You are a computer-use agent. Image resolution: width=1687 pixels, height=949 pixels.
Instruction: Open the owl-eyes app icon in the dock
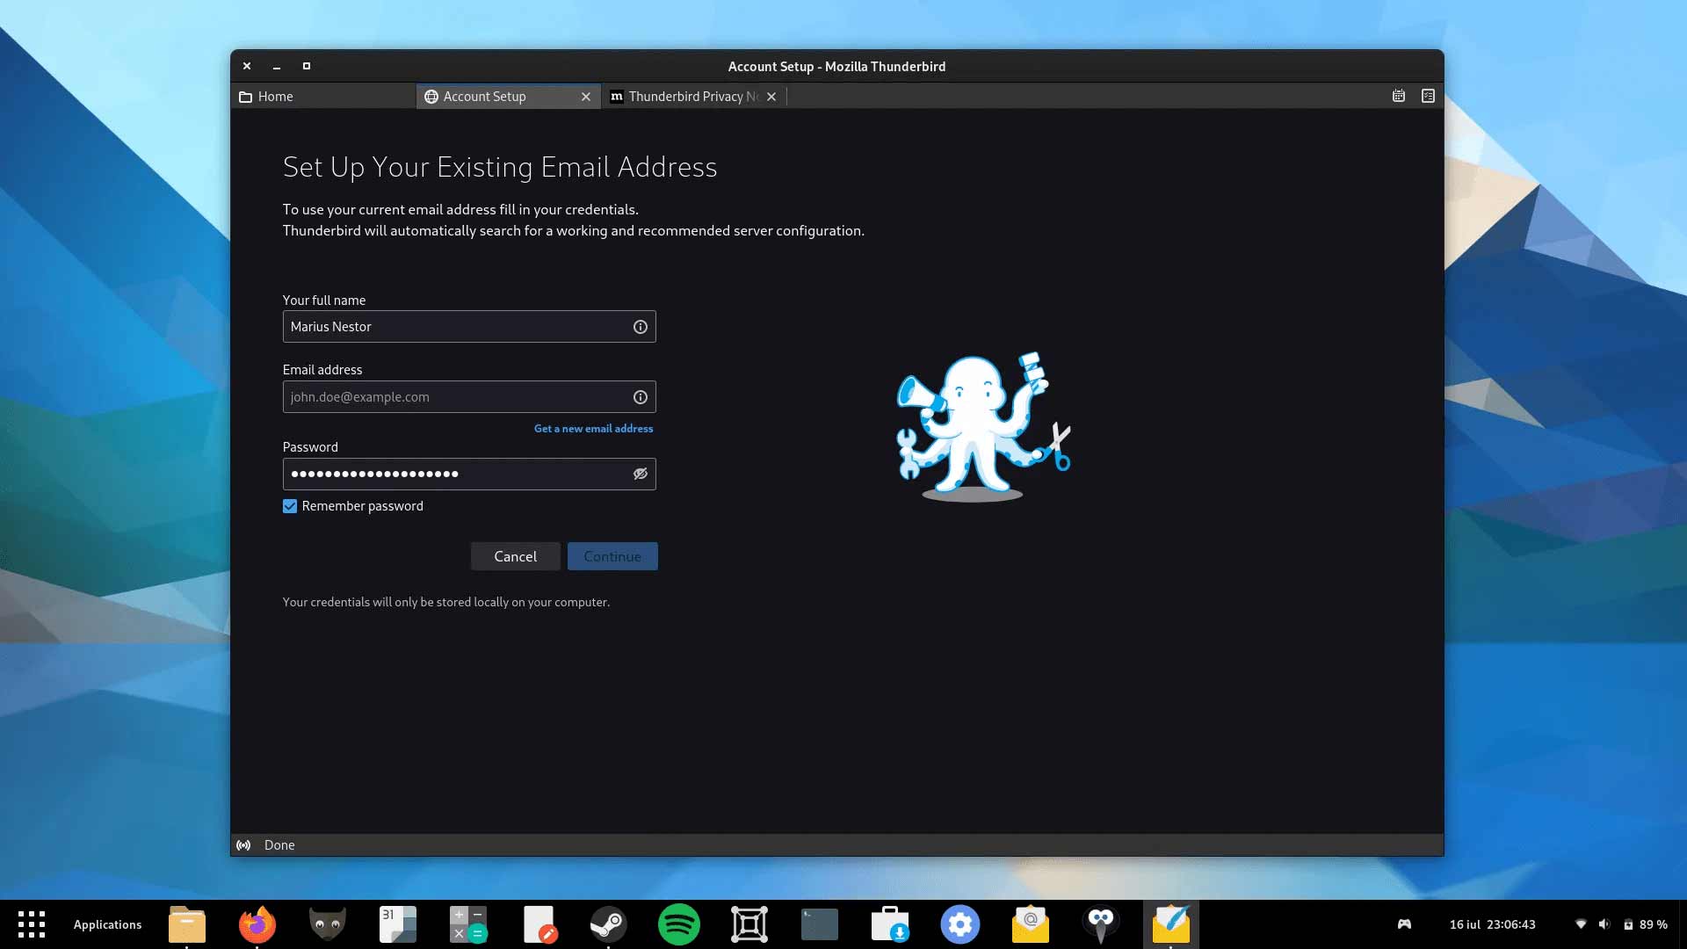[x=1101, y=924]
